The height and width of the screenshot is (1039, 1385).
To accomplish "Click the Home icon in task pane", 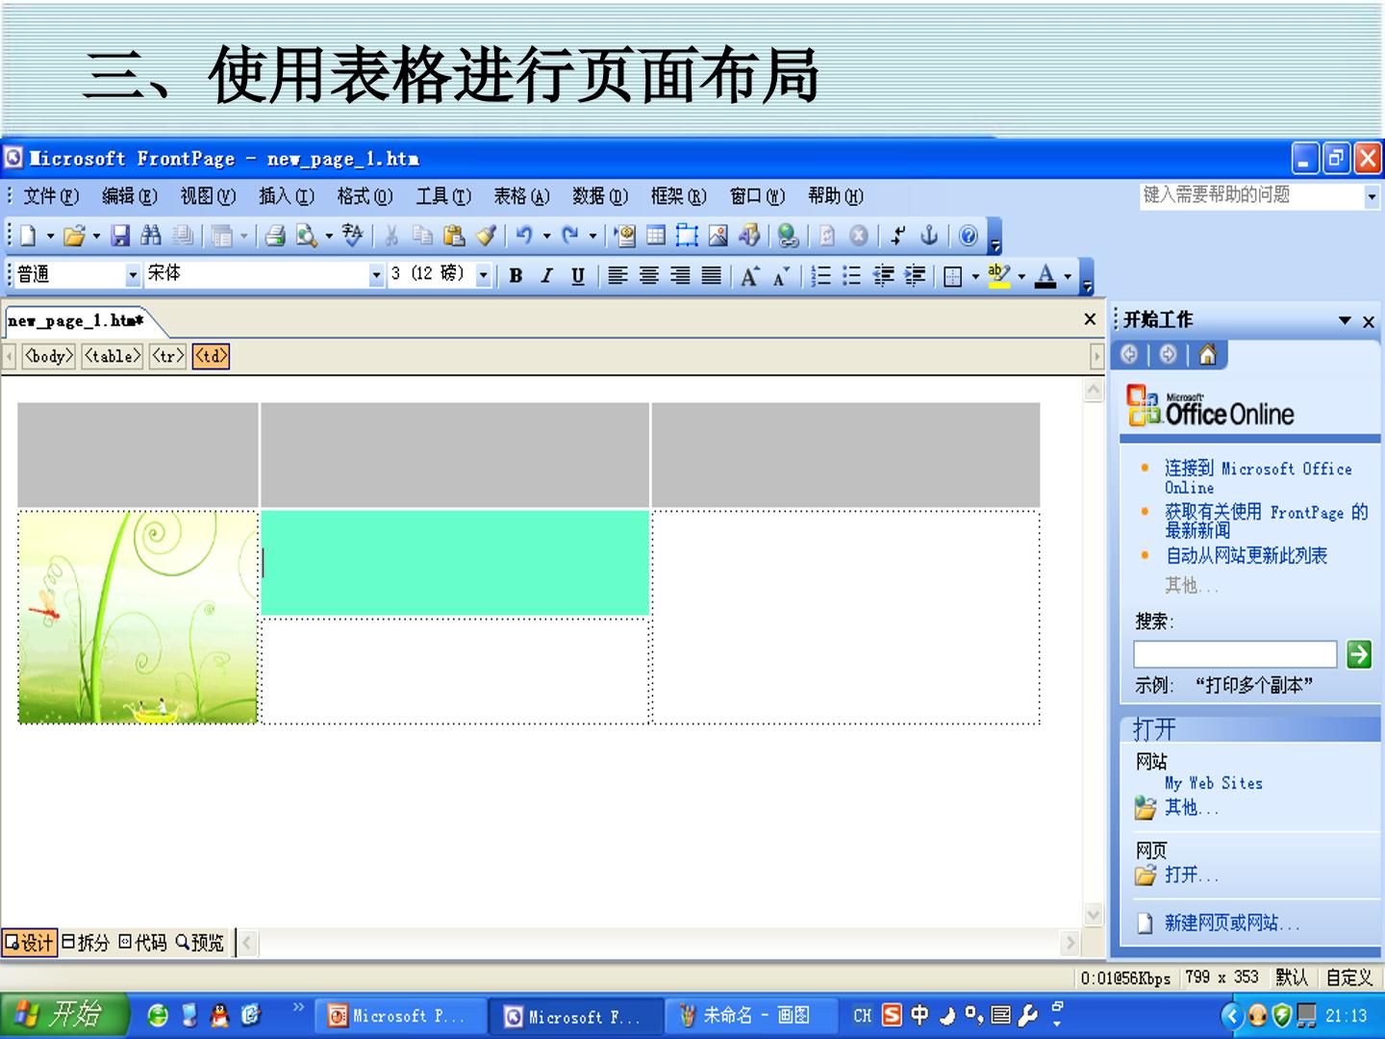I will 1207,355.
